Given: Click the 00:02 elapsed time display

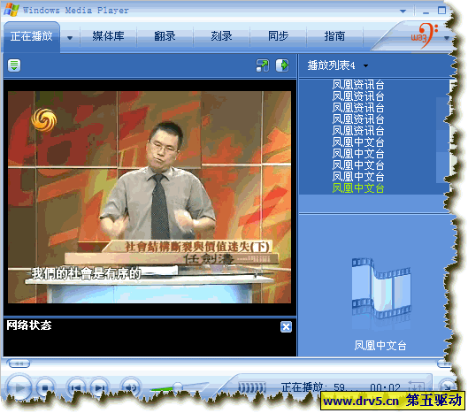Looking at the screenshot, I should [385, 387].
